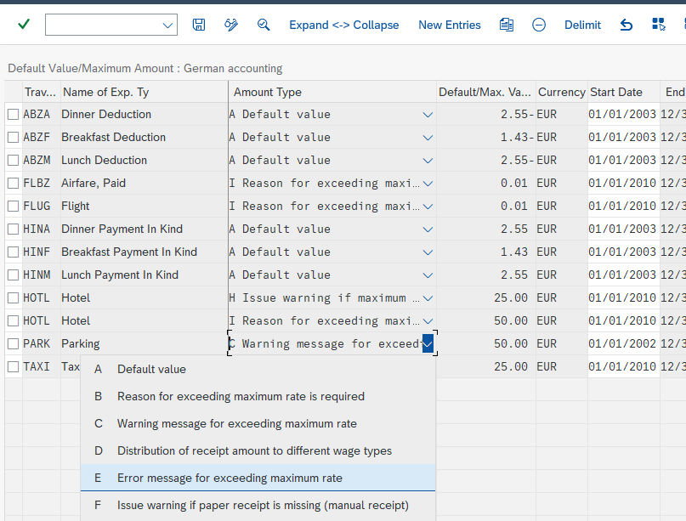686x521 pixels.
Task: Click the New Entries button
Action: click(x=450, y=25)
